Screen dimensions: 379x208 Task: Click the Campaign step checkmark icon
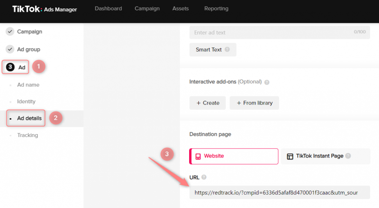tap(10, 31)
